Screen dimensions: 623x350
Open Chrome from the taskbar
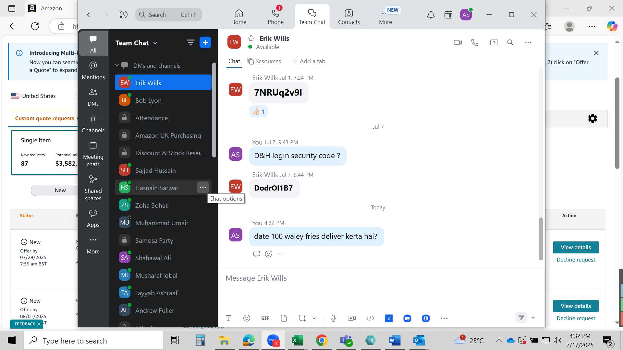(x=322, y=340)
